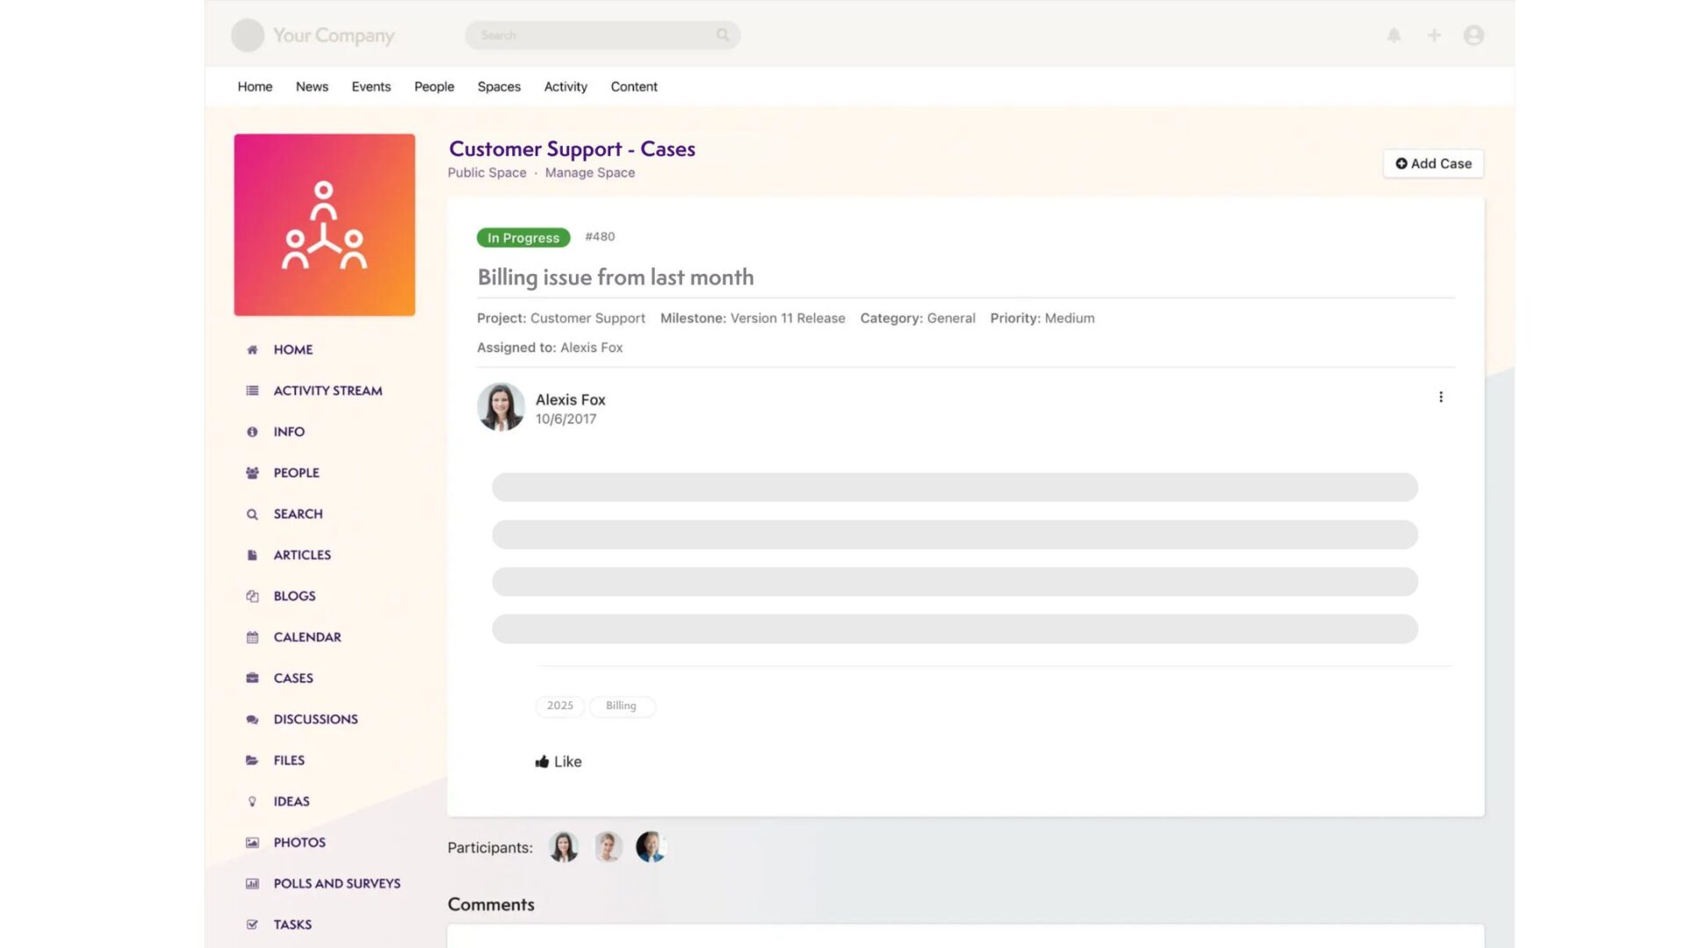The height and width of the screenshot is (948, 1686).
Task: Click the Home sidebar icon
Action: [251, 349]
